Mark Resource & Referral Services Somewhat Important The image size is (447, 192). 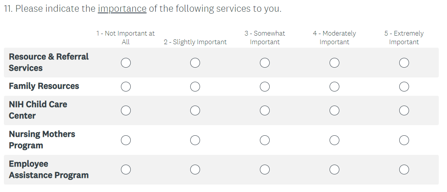265,63
